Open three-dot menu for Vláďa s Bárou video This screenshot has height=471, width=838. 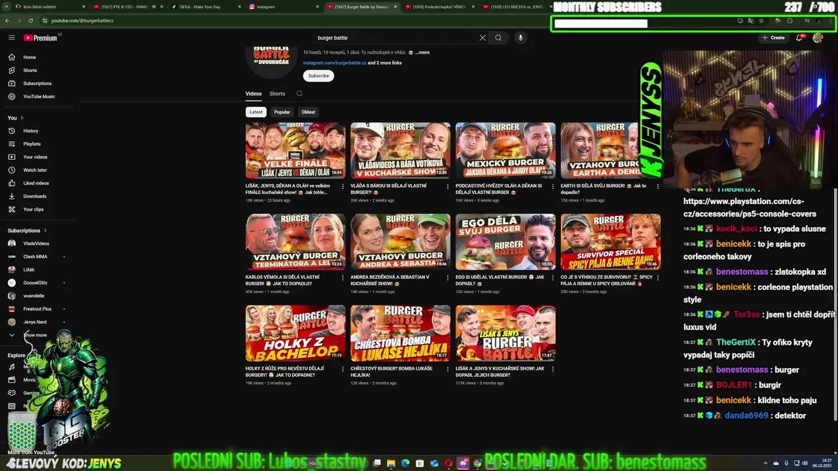tap(448, 186)
